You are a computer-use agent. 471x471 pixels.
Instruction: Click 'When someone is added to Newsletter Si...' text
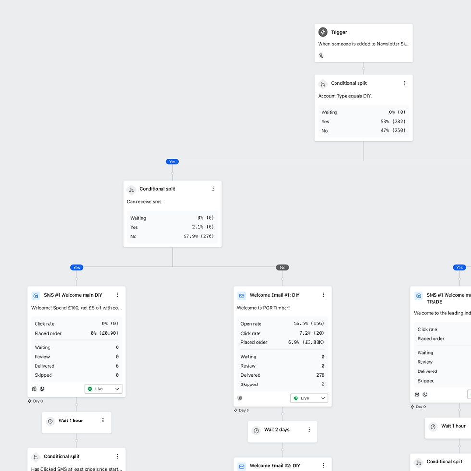pyautogui.click(x=363, y=44)
